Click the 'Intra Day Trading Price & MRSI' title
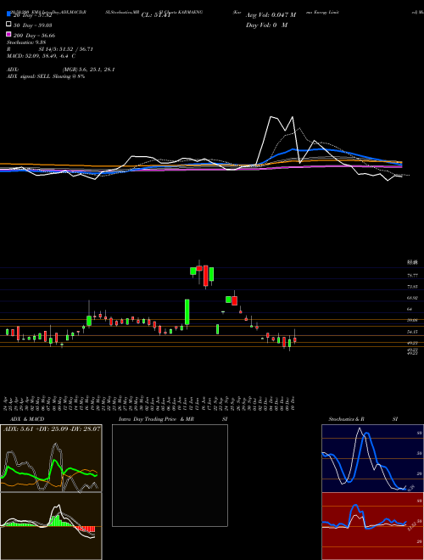Viewport: 424px width, 560px height. point(173,419)
